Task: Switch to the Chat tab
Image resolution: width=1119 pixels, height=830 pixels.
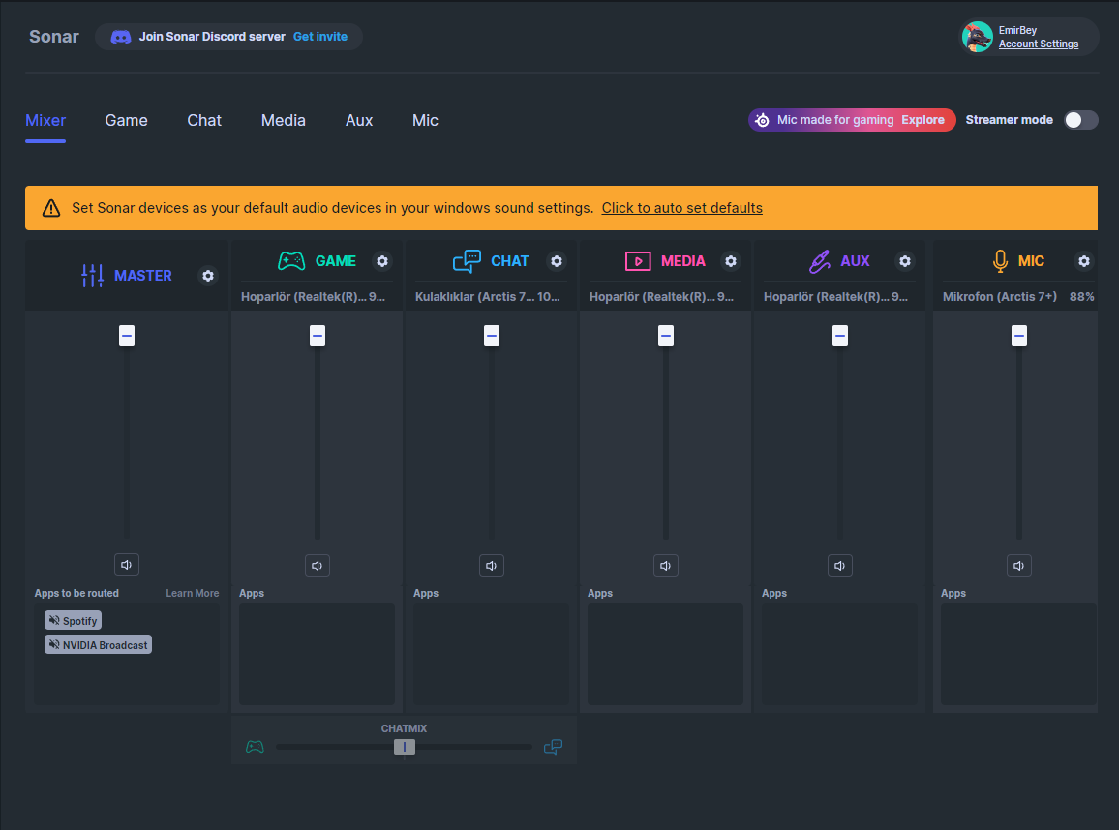Action: (204, 121)
